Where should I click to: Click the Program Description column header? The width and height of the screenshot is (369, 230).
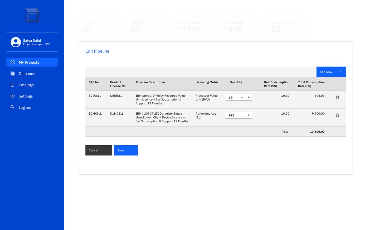150,82
